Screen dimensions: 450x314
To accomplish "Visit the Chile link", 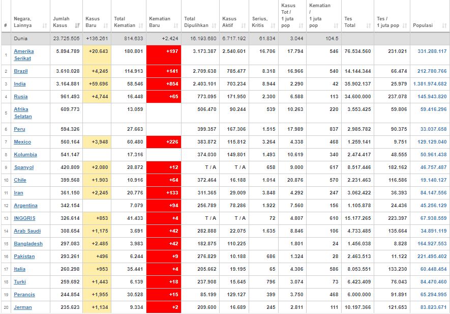I will pyautogui.click(x=20, y=180).
